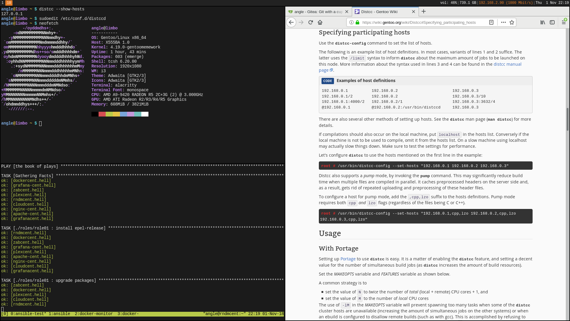Click the CODE badge on host definitions
Screen dimensions: 570x321
pyautogui.click(x=327, y=81)
